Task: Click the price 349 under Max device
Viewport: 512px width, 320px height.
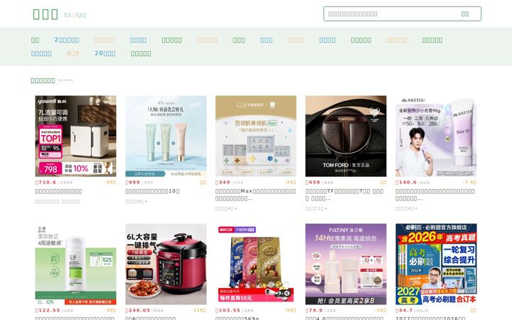Action: 223,182
